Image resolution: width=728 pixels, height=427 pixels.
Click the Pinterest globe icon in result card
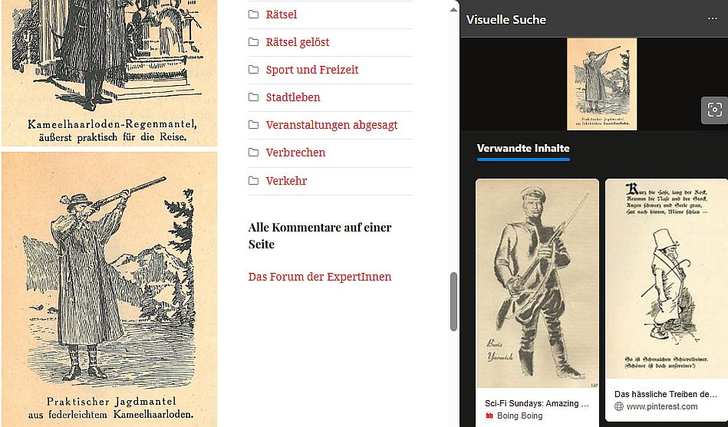[619, 406]
